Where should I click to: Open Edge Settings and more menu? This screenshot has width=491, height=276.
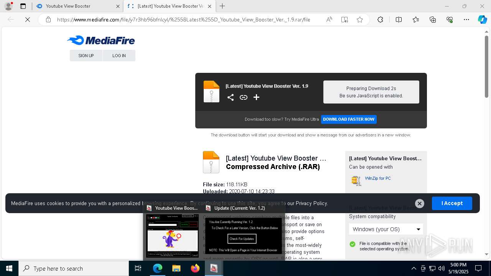466,20
